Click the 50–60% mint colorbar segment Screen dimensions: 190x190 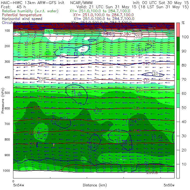pos(178,101)
